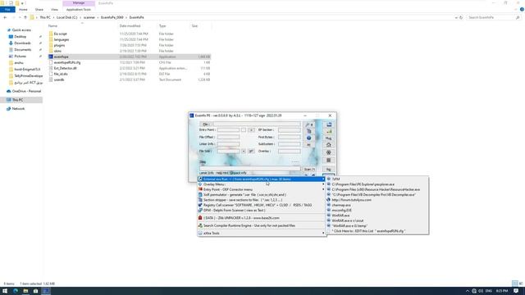Click the Scan / t button
This screenshot has height=295, width=525.
point(309,170)
